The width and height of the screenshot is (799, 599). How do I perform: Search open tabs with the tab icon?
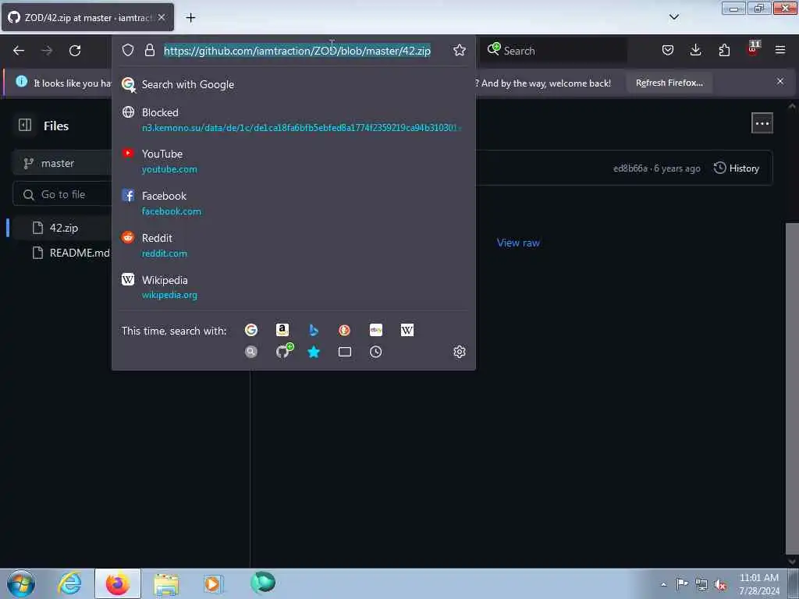tap(344, 352)
